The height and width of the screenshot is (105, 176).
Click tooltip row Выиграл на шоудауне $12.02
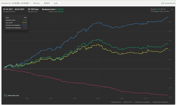click(x=16, y=25)
